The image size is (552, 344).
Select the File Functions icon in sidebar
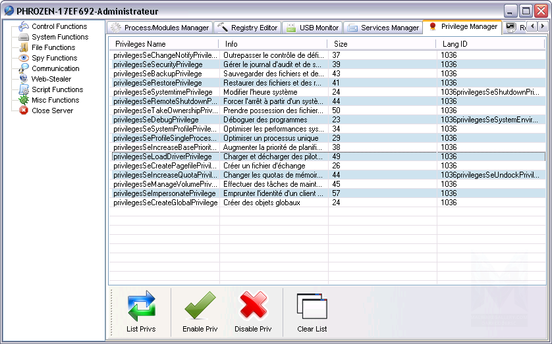click(x=24, y=47)
